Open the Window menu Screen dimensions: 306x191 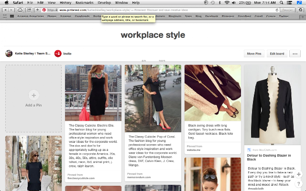point(121,2)
